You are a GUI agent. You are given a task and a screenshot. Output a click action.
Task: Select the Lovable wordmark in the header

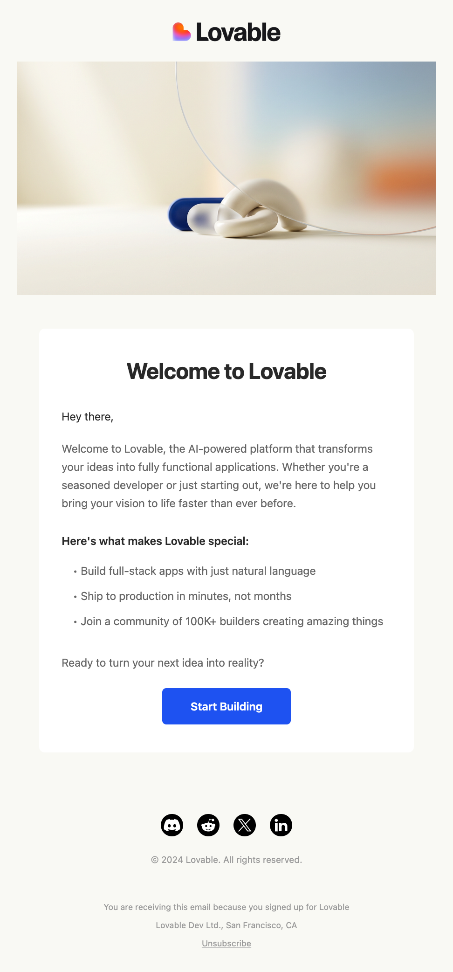pyautogui.click(x=238, y=33)
